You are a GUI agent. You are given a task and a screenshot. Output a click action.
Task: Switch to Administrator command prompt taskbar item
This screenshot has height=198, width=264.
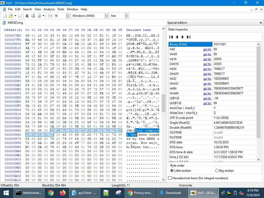[29, 193]
